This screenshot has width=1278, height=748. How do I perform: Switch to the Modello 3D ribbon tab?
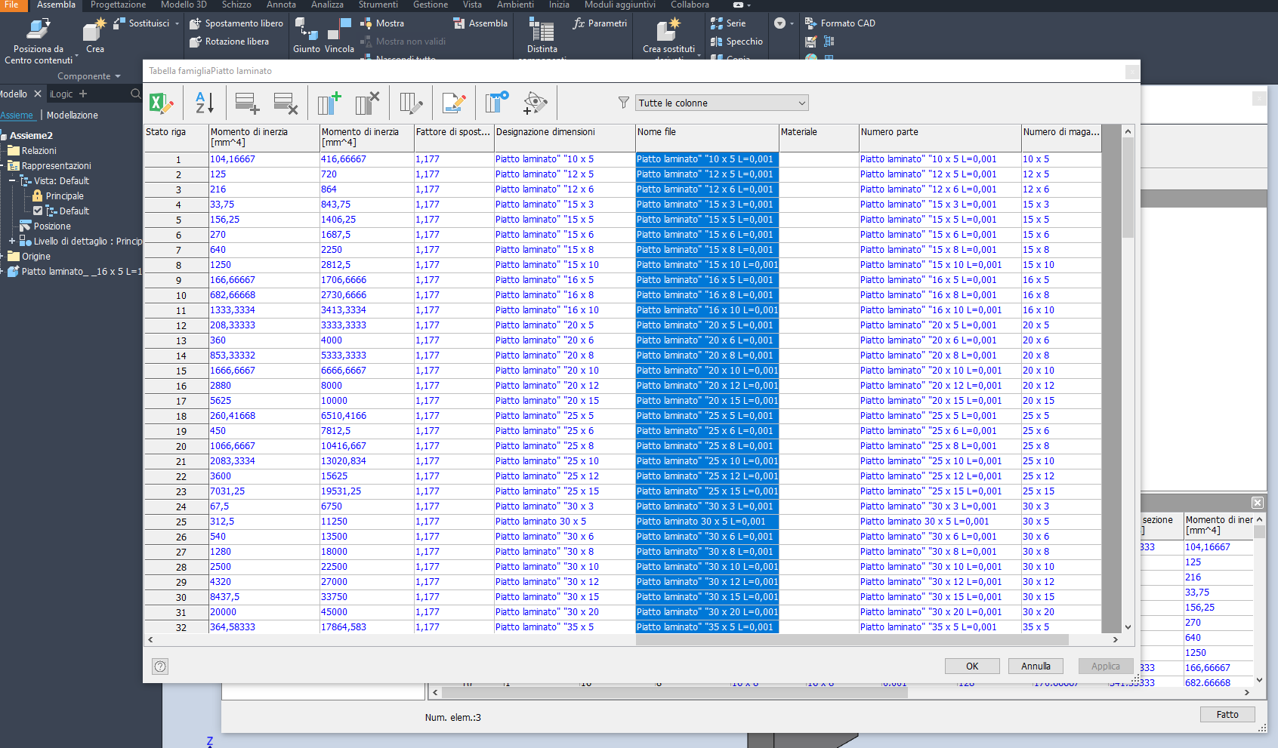[184, 5]
